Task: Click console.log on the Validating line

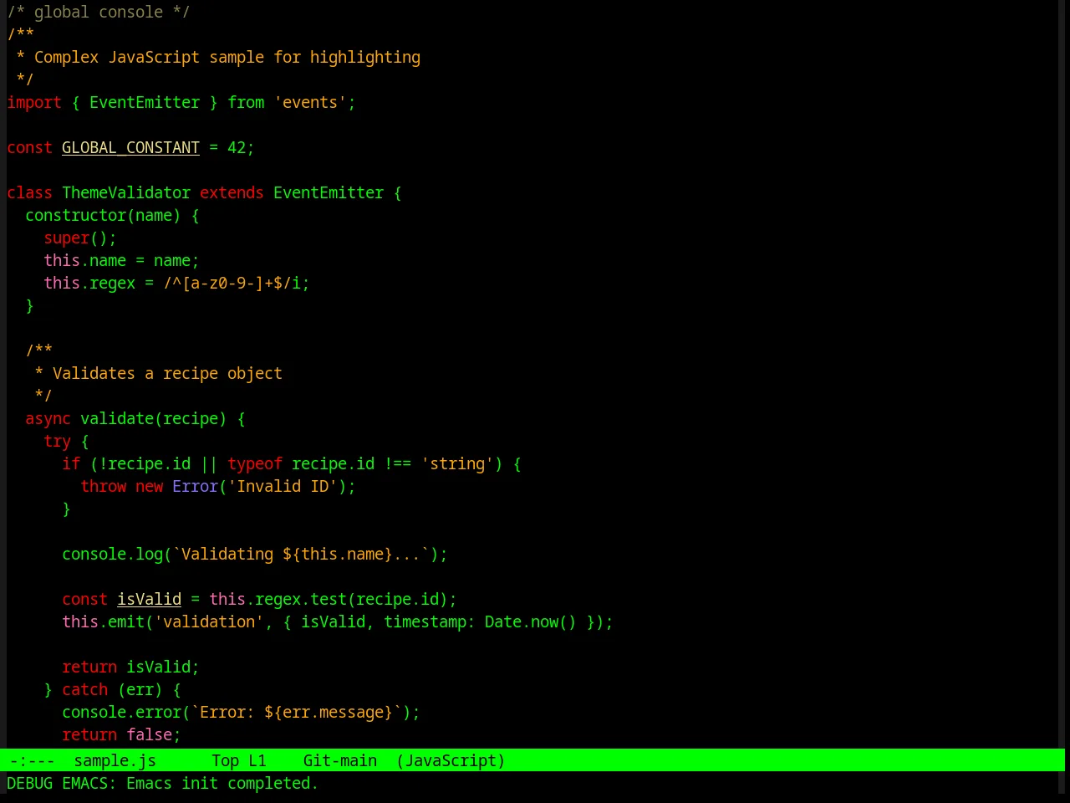Action: [x=112, y=554]
